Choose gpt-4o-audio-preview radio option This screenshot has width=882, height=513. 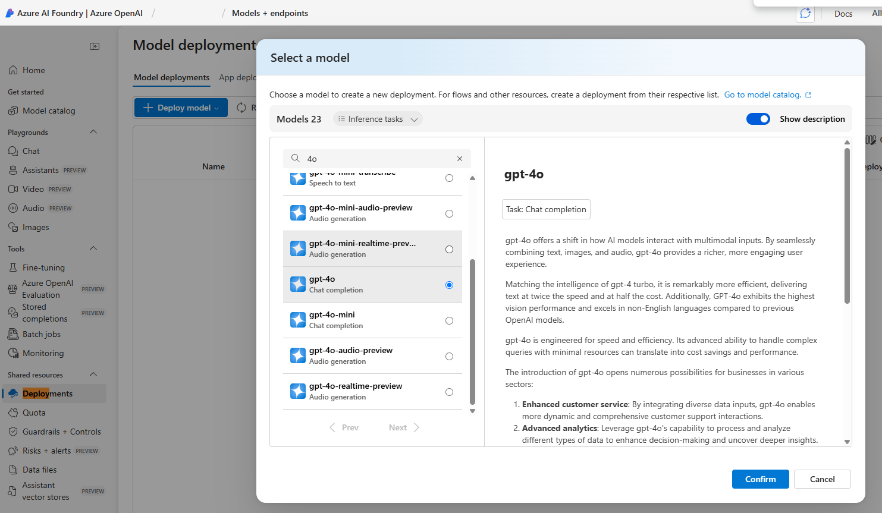pyautogui.click(x=449, y=356)
